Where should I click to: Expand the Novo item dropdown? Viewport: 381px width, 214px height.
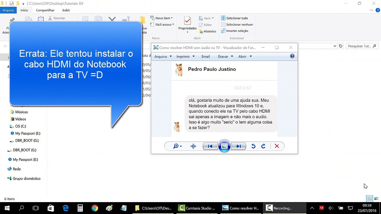[x=161, y=18]
